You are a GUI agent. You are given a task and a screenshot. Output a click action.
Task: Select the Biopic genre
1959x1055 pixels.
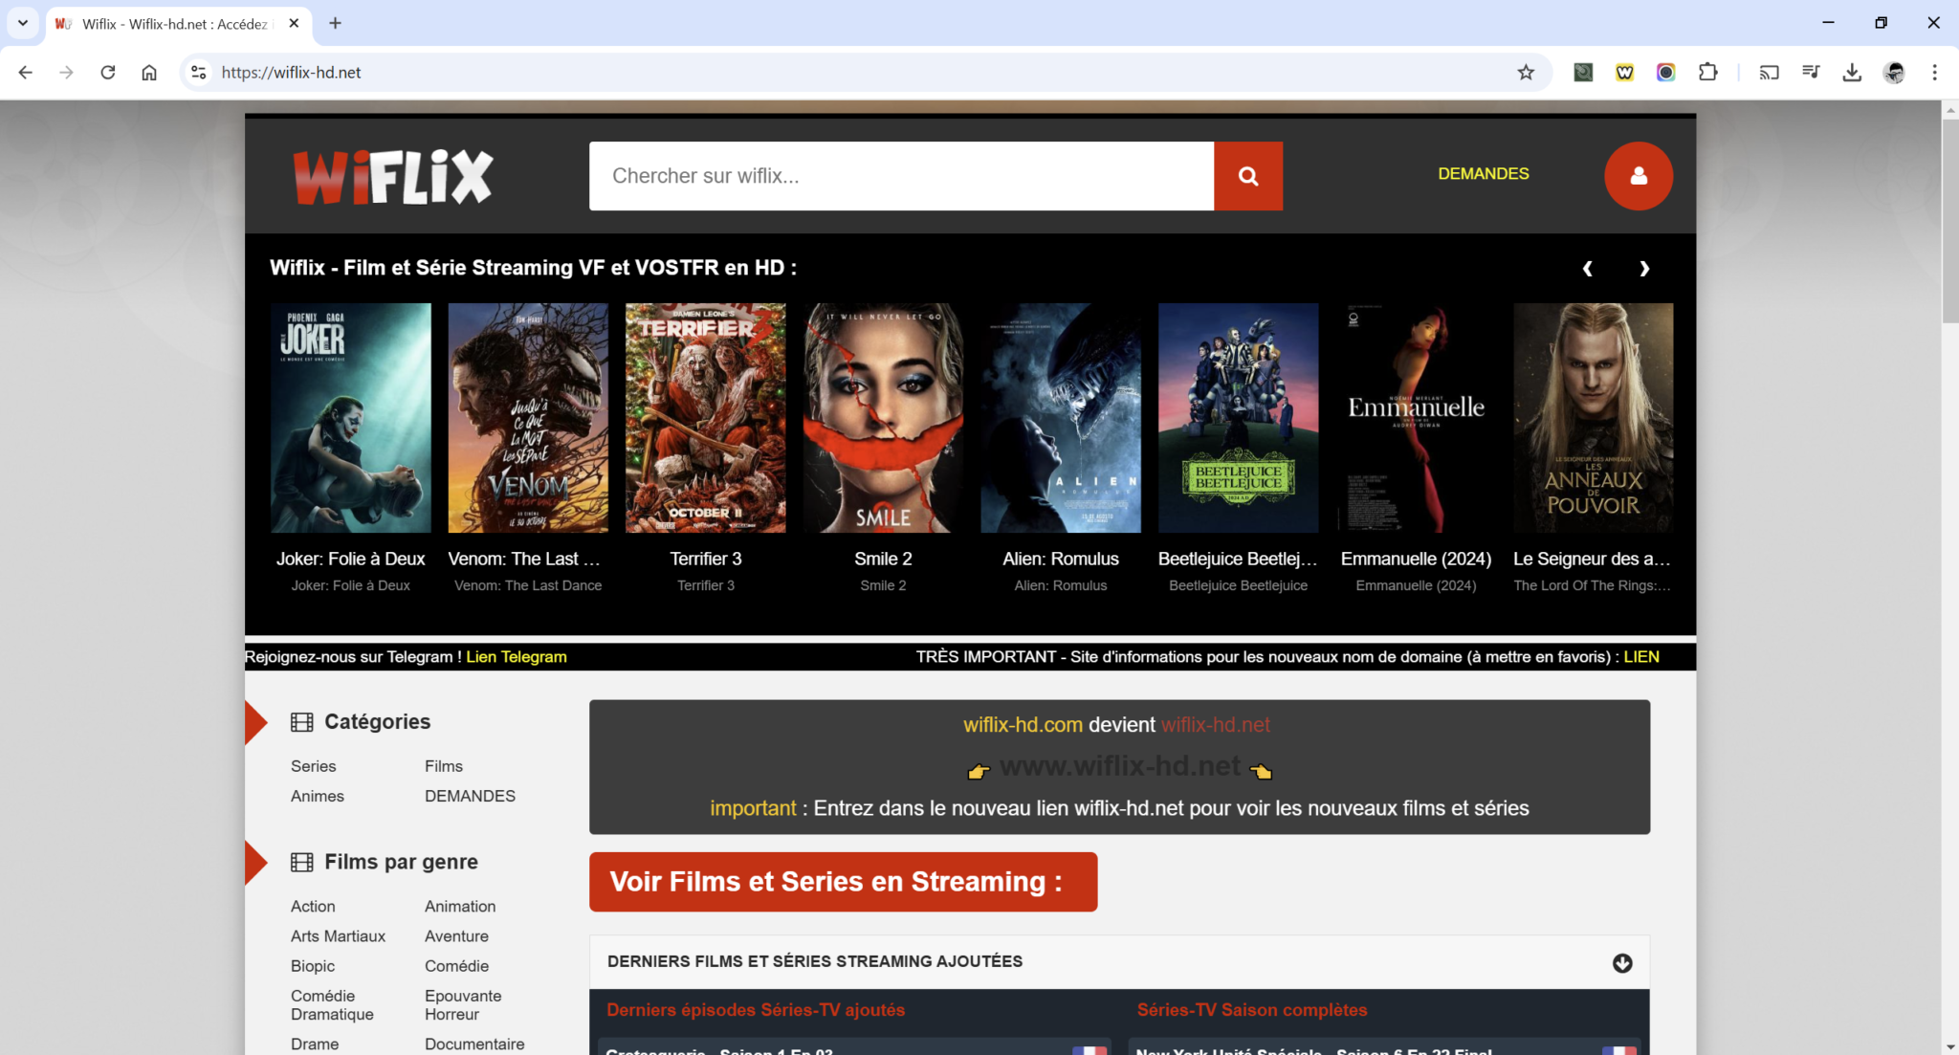click(x=313, y=966)
